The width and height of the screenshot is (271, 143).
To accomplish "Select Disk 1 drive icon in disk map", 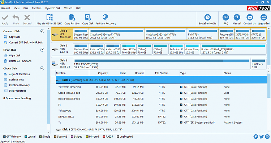I will 55,34.
